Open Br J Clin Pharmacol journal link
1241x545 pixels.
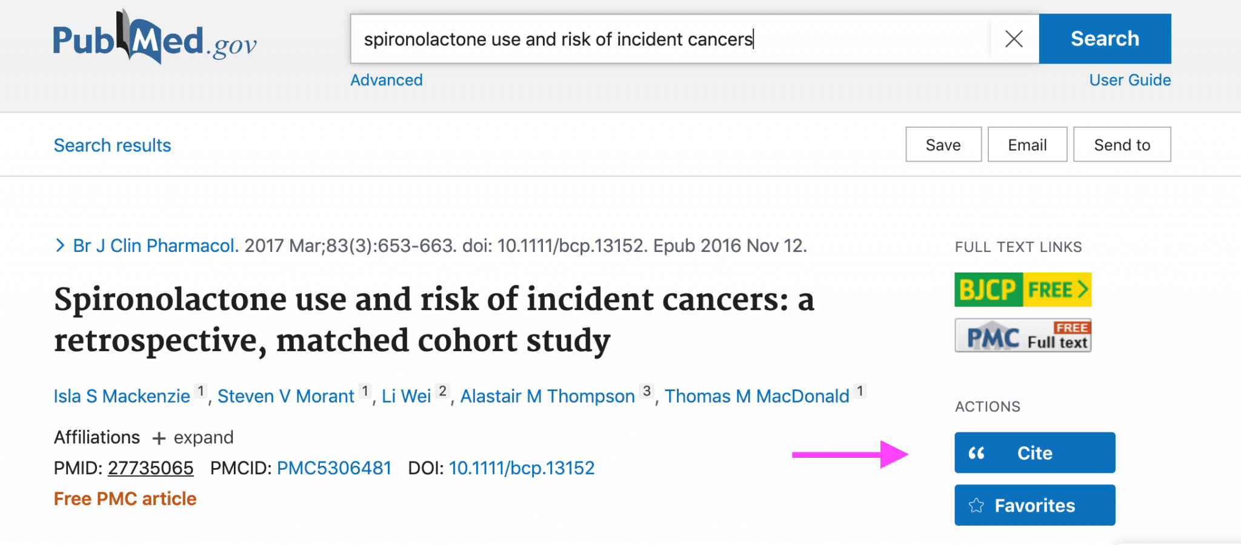pyautogui.click(x=156, y=245)
